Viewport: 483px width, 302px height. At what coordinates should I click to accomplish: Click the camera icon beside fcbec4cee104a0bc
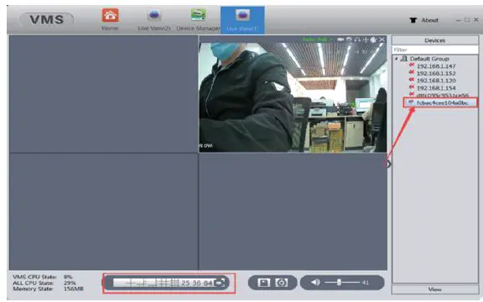coord(411,102)
